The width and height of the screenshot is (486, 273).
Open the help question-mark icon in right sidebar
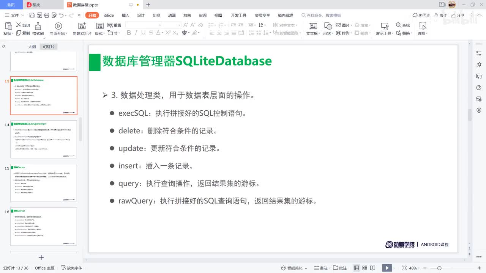pyautogui.click(x=479, y=88)
